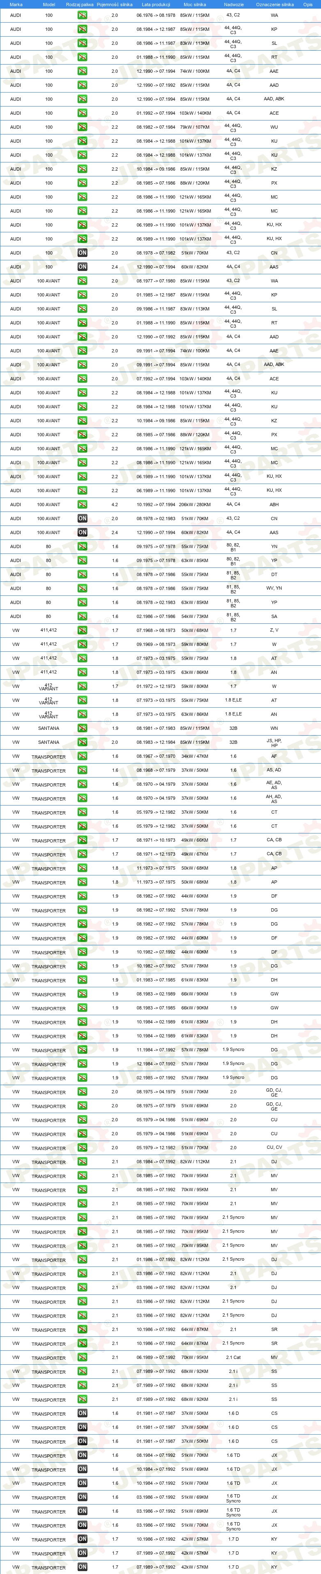The image size is (321, 1574).
Task: Click the Oznaczenie silnika column header
Action: (275, 4)
